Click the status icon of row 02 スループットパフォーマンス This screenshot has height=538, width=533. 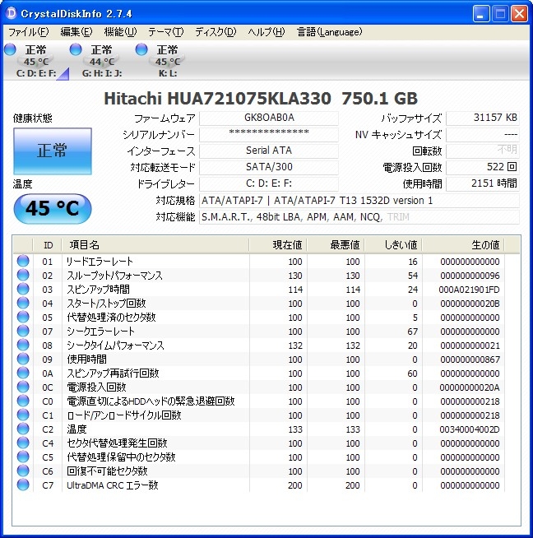[x=23, y=276]
